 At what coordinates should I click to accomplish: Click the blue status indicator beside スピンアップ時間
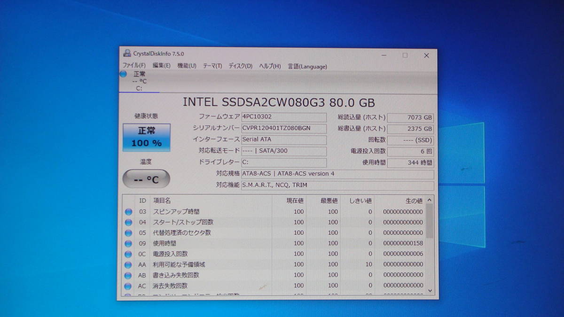coord(128,211)
